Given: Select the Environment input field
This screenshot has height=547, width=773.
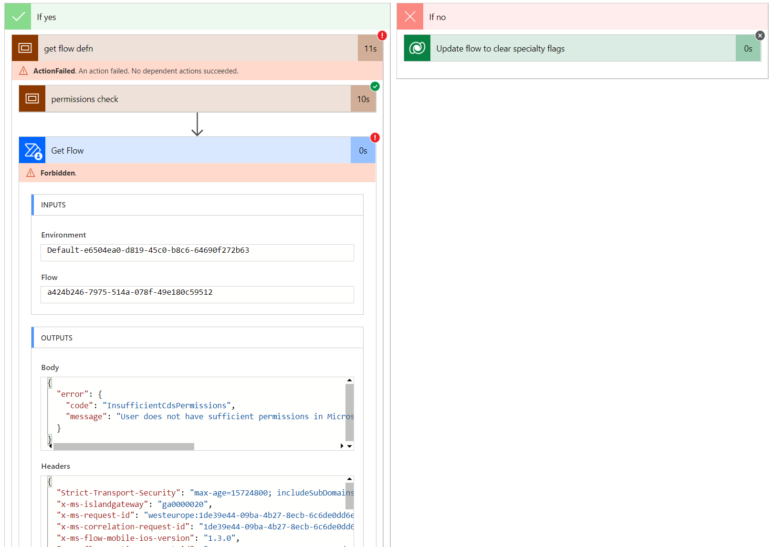Looking at the screenshot, I should pos(197,252).
